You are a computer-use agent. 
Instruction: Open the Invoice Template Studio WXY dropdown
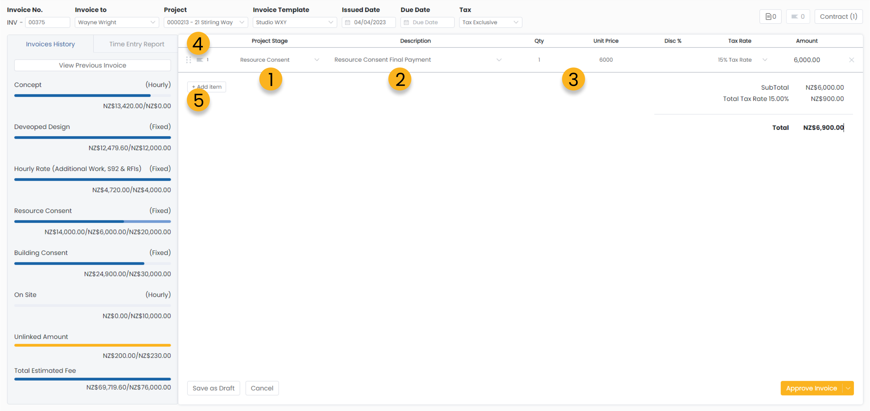click(294, 22)
